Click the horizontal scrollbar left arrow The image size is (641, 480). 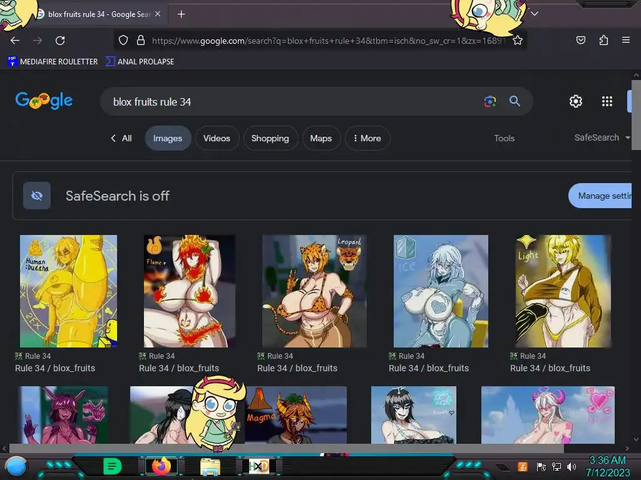pyautogui.click(x=4, y=449)
